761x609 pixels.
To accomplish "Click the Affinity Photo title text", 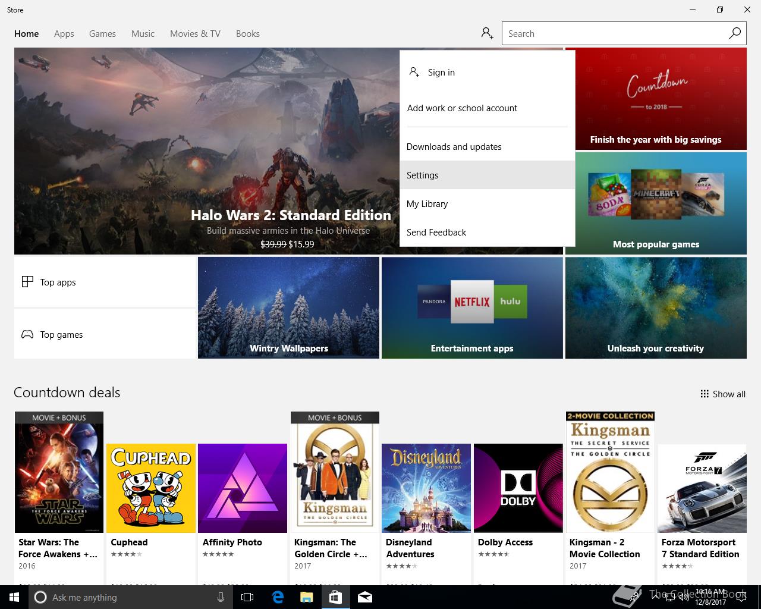I will click(x=232, y=542).
